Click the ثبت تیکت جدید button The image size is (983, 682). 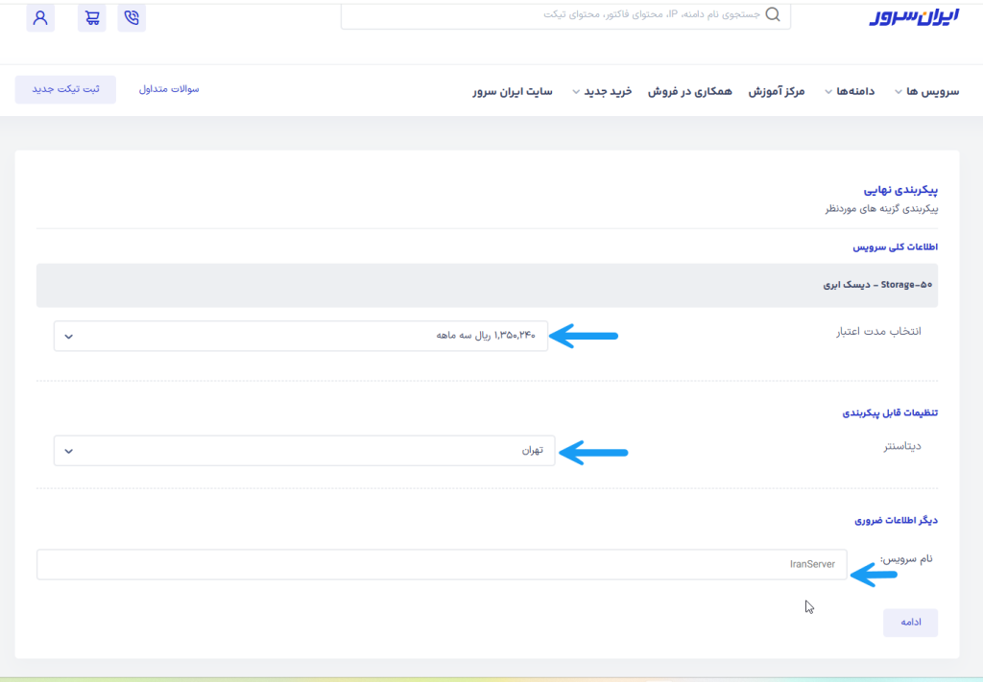click(x=65, y=89)
